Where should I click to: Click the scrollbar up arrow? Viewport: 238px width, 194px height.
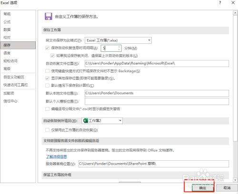pos(235,13)
